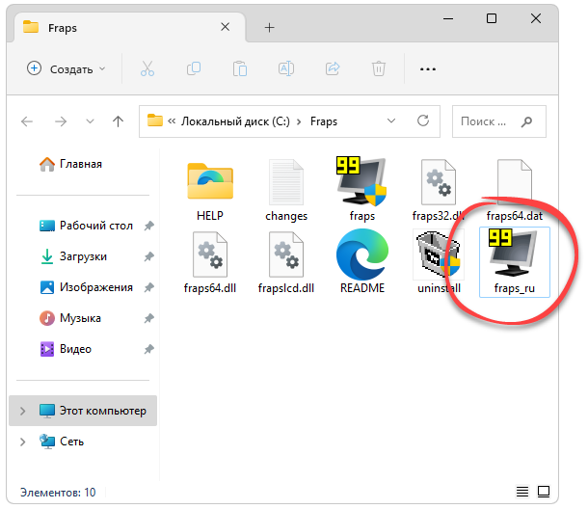Click the Rename icon in toolbar

(286, 68)
